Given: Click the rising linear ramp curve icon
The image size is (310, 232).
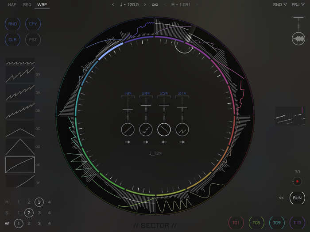Looking at the screenshot, I should (x=128, y=129).
